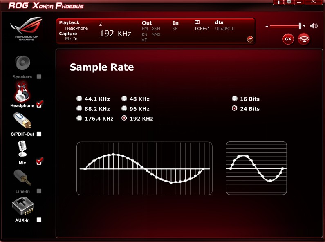Click the Out column label
The image size is (325, 242).
coord(147,23)
